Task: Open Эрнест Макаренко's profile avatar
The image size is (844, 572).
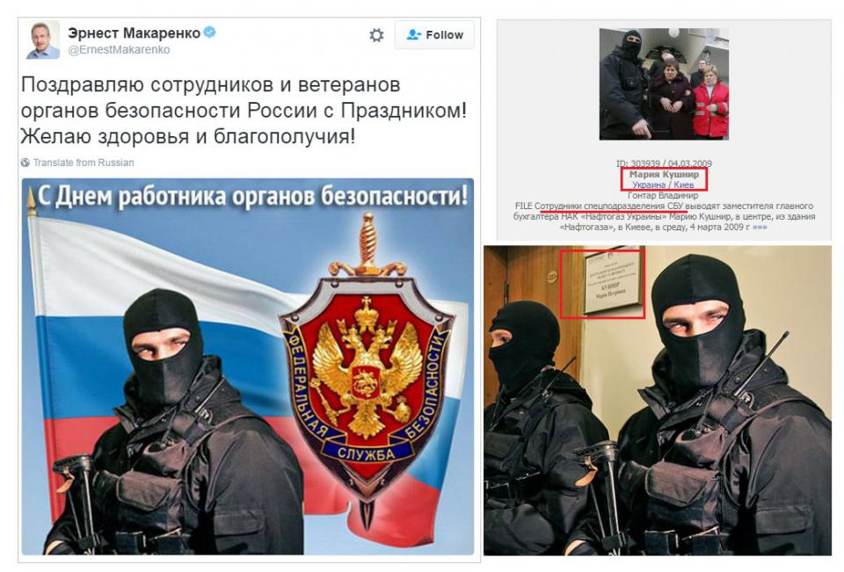Action: pos(43,40)
